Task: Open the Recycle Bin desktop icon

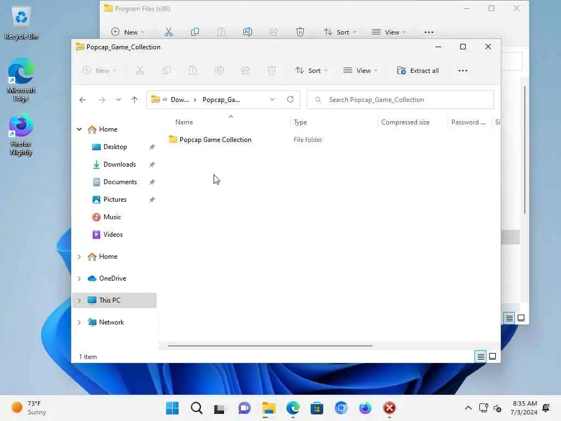Action: coord(21,24)
